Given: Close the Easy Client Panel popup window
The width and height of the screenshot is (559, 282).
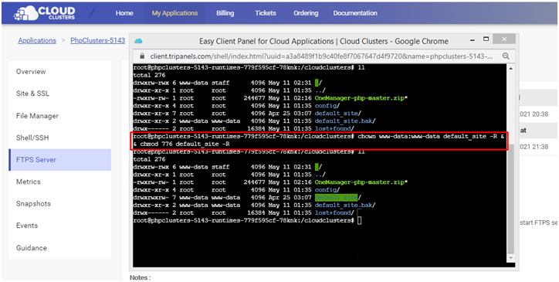Looking at the screenshot, I should point(503,39).
